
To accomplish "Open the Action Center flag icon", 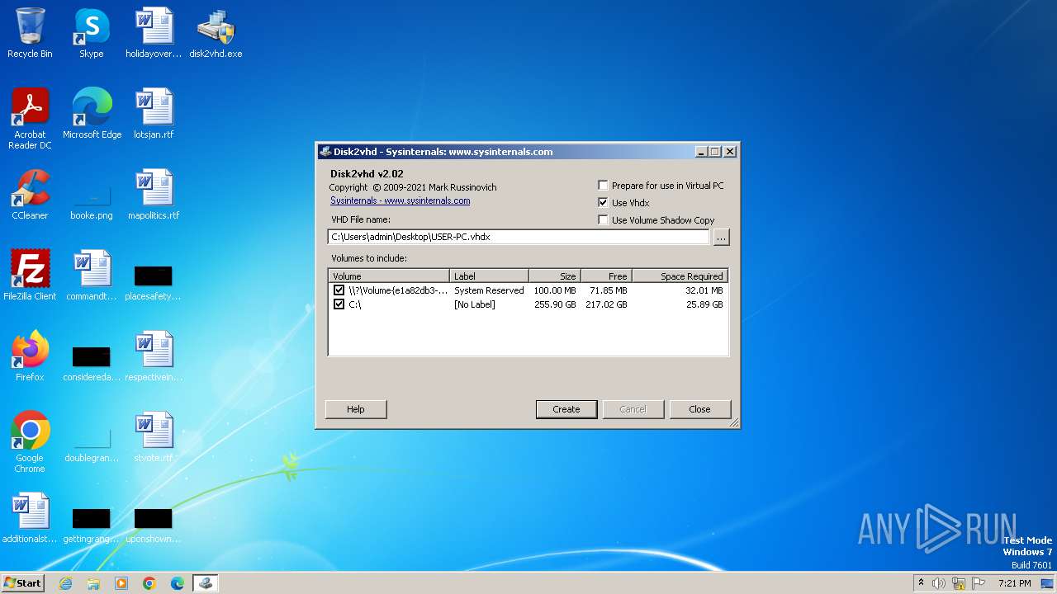I will 979,583.
